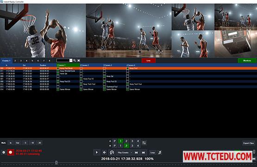Image resolution: width=257 pixels, height=167 pixels.
Task: Click the Mark In button
Action: pyautogui.click(x=11, y=143)
